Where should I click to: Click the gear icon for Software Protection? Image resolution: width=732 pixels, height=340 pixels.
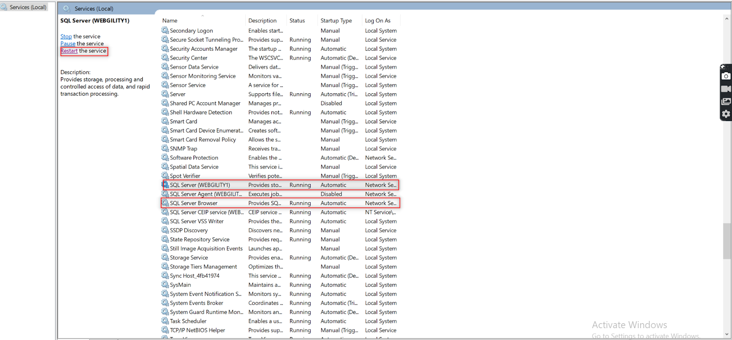click(x=165, y=158)
